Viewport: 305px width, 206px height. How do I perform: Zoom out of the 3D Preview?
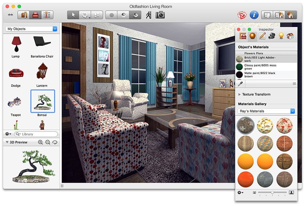(48, 142)
